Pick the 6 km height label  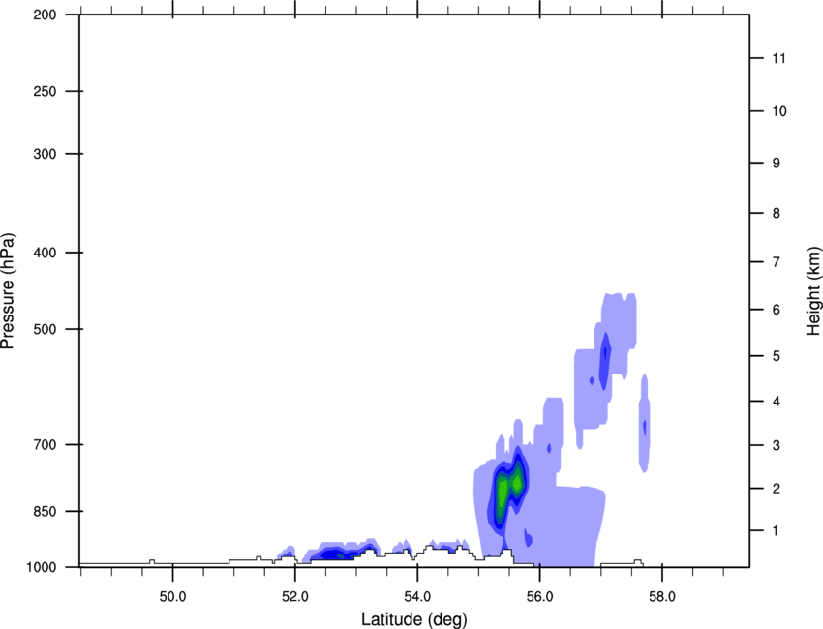[x=777, y=310]
